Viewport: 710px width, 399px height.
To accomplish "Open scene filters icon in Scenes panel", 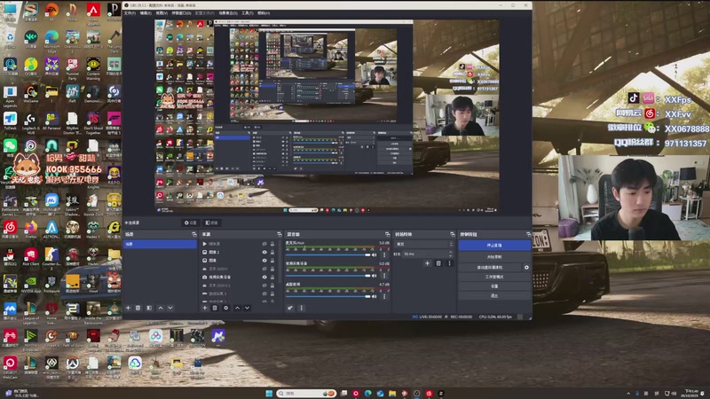I will [149, 308].
